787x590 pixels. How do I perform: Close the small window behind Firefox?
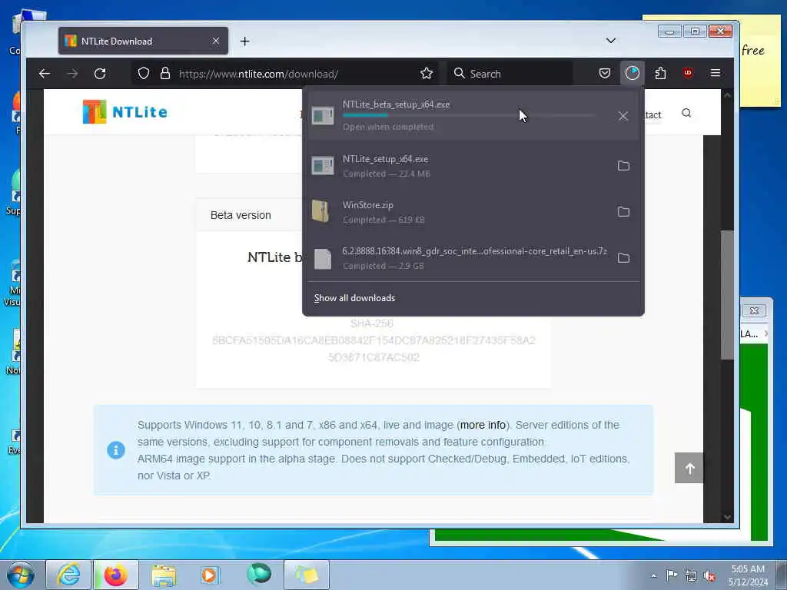click(754, 311)
